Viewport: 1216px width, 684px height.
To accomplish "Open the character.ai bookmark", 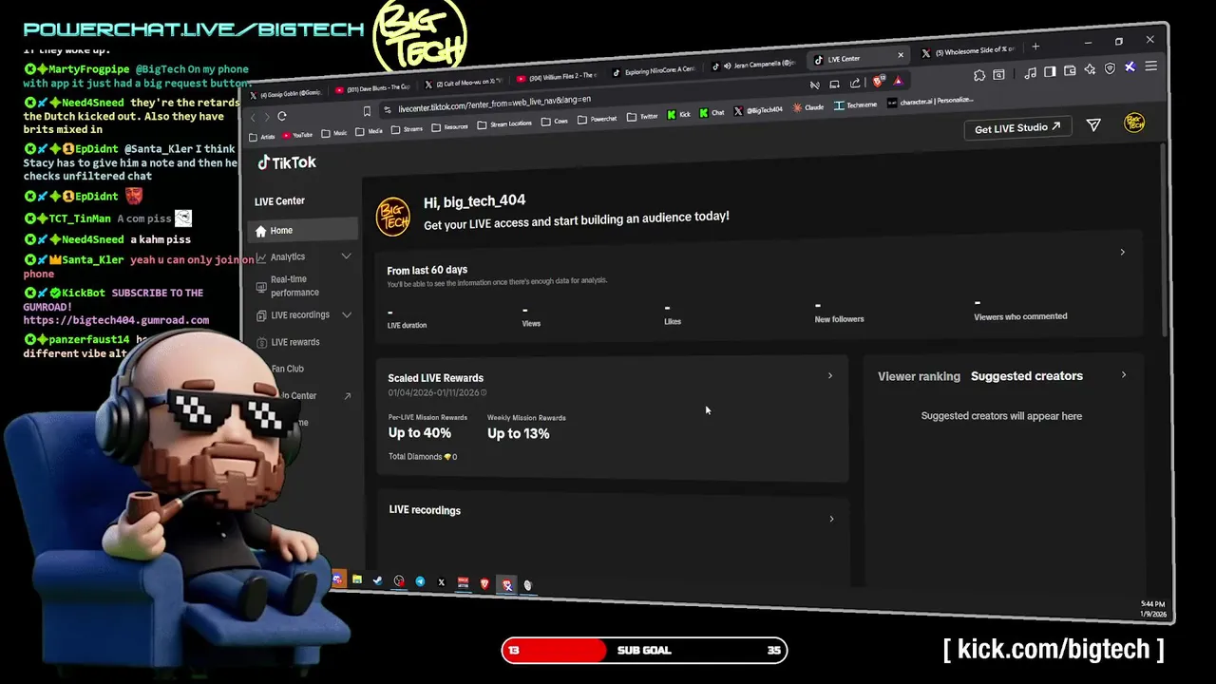I will [930, 102].
